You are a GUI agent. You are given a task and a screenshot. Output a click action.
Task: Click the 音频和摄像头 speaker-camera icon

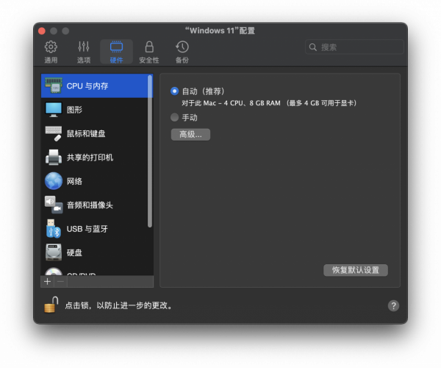click(54, 205)
